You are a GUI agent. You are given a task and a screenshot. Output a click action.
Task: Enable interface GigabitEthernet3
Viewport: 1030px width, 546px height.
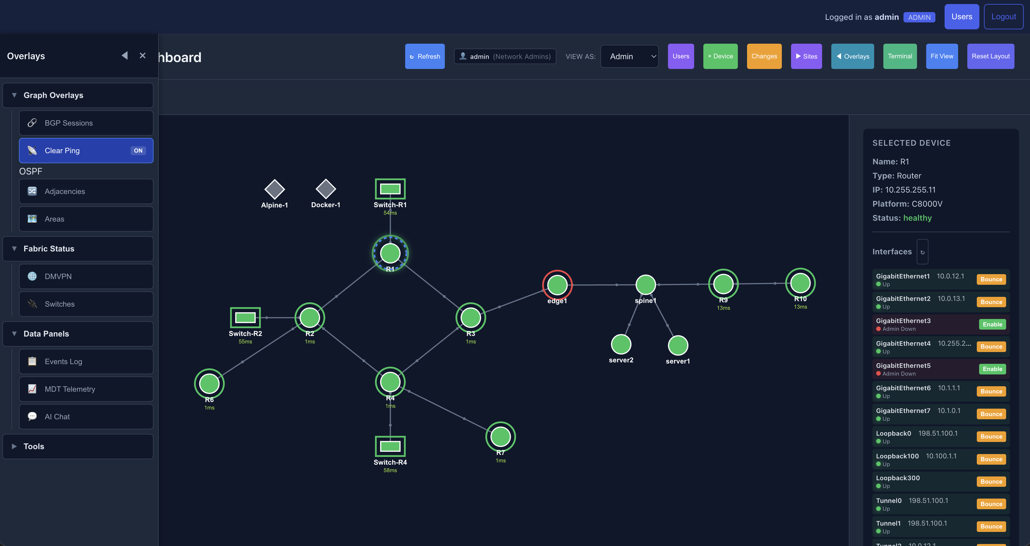[992, 324]
